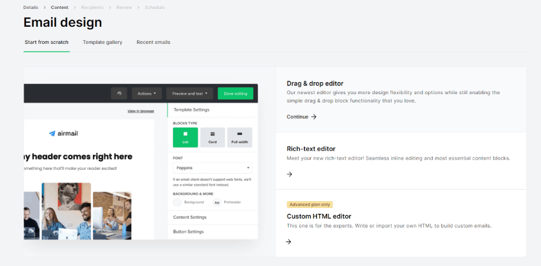Select the List block type icon
Viewport: 541px width, 266px height.
tap(185, 137)
